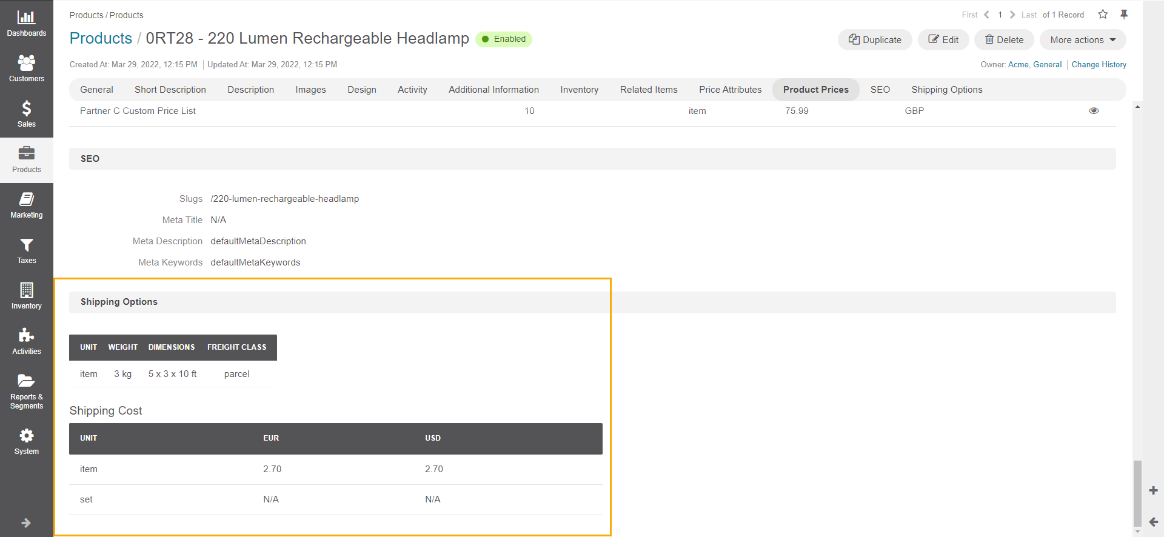
Task: Select the Product Prices tab
Action: pyautogui.click(x=816, y=90)
